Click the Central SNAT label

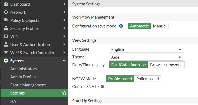click(84, 87)
